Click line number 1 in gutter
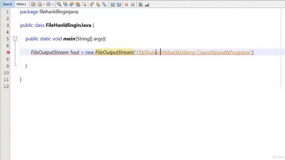This screenshot has width=285, height=160. click(7, 12)
